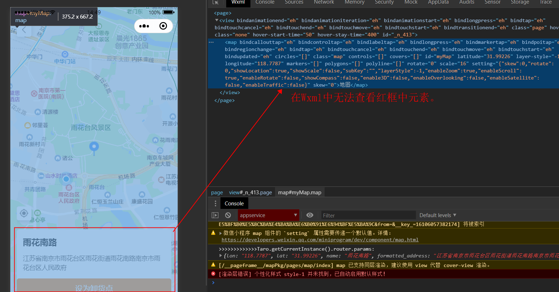This screenshot has width=559, height=292.
Task: Switch to the Memory tab
Action: 354,2
